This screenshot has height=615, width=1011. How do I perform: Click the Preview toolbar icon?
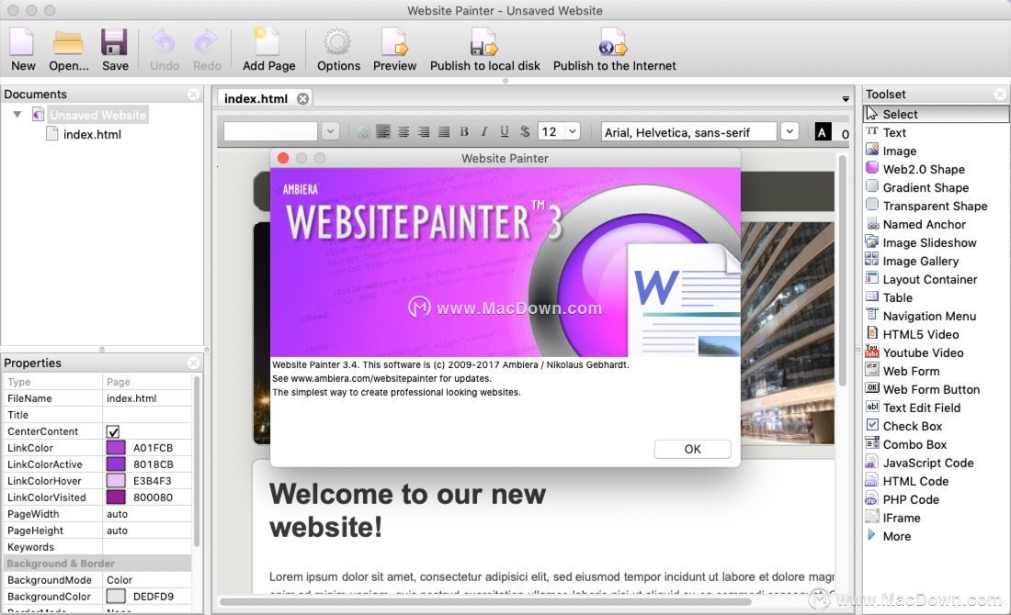(394, 42)
